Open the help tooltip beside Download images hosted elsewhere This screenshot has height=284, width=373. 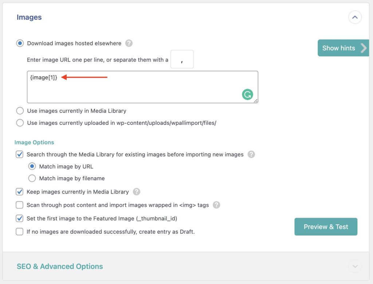129,43
